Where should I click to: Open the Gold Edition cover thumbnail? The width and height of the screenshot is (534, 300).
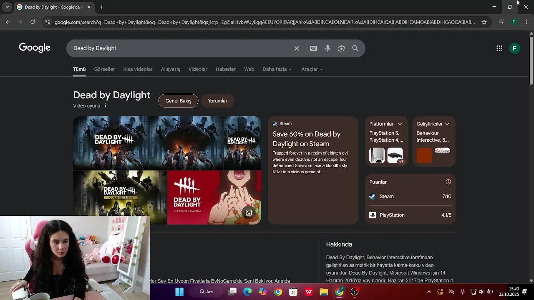120,197
